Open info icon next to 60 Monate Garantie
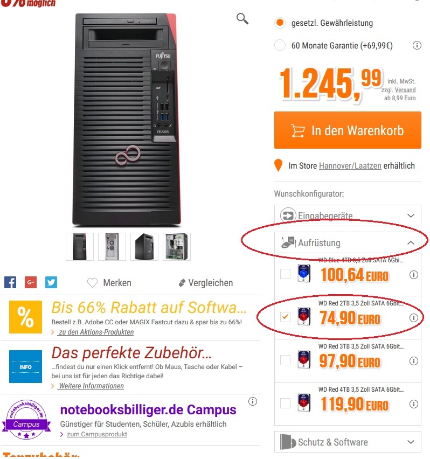 417,45
